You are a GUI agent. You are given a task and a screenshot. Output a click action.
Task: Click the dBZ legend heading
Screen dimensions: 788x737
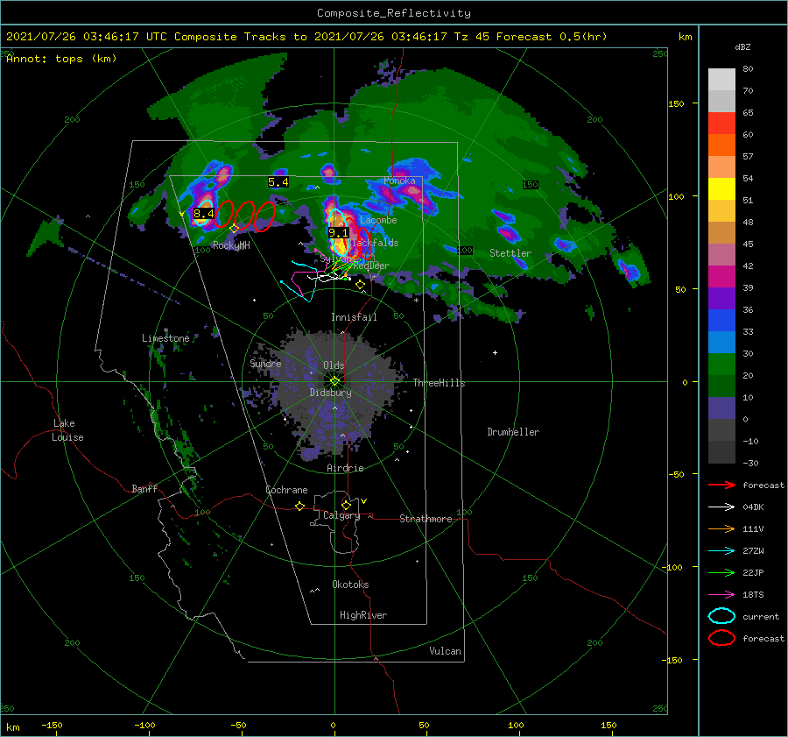tap(742, 47)
